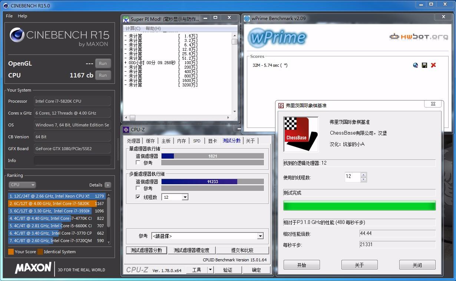
Task: Enable single-thread 參考 reference checkbox
Action: point(138,163)
